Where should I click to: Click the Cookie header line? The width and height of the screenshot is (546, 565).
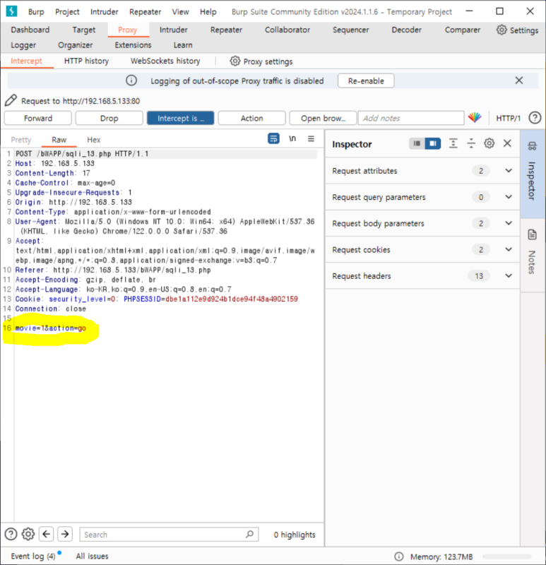(156, 299)
